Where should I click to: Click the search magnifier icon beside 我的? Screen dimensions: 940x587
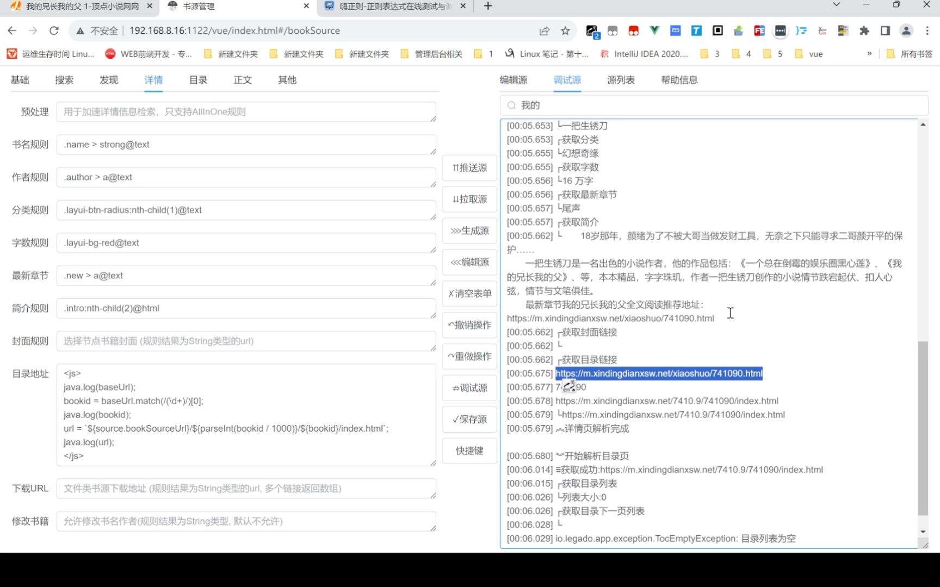click(511, 105)
